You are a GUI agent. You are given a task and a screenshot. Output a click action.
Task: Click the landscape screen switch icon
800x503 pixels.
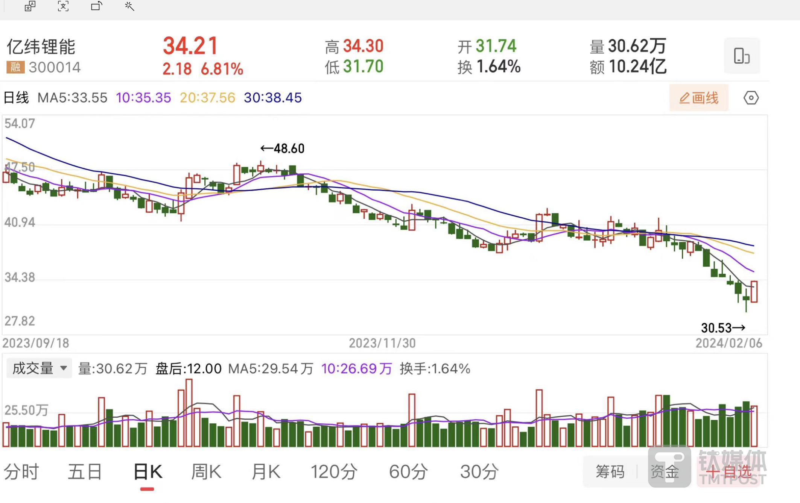tap(741, 56)
